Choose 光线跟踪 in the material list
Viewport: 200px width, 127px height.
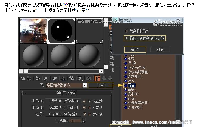pyautogui.click(x=134, y=76)
